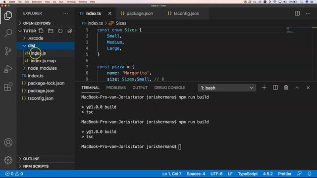Create a new terminal with plus icon
Screen dimensions: 317x178
(x=264, y=88)
